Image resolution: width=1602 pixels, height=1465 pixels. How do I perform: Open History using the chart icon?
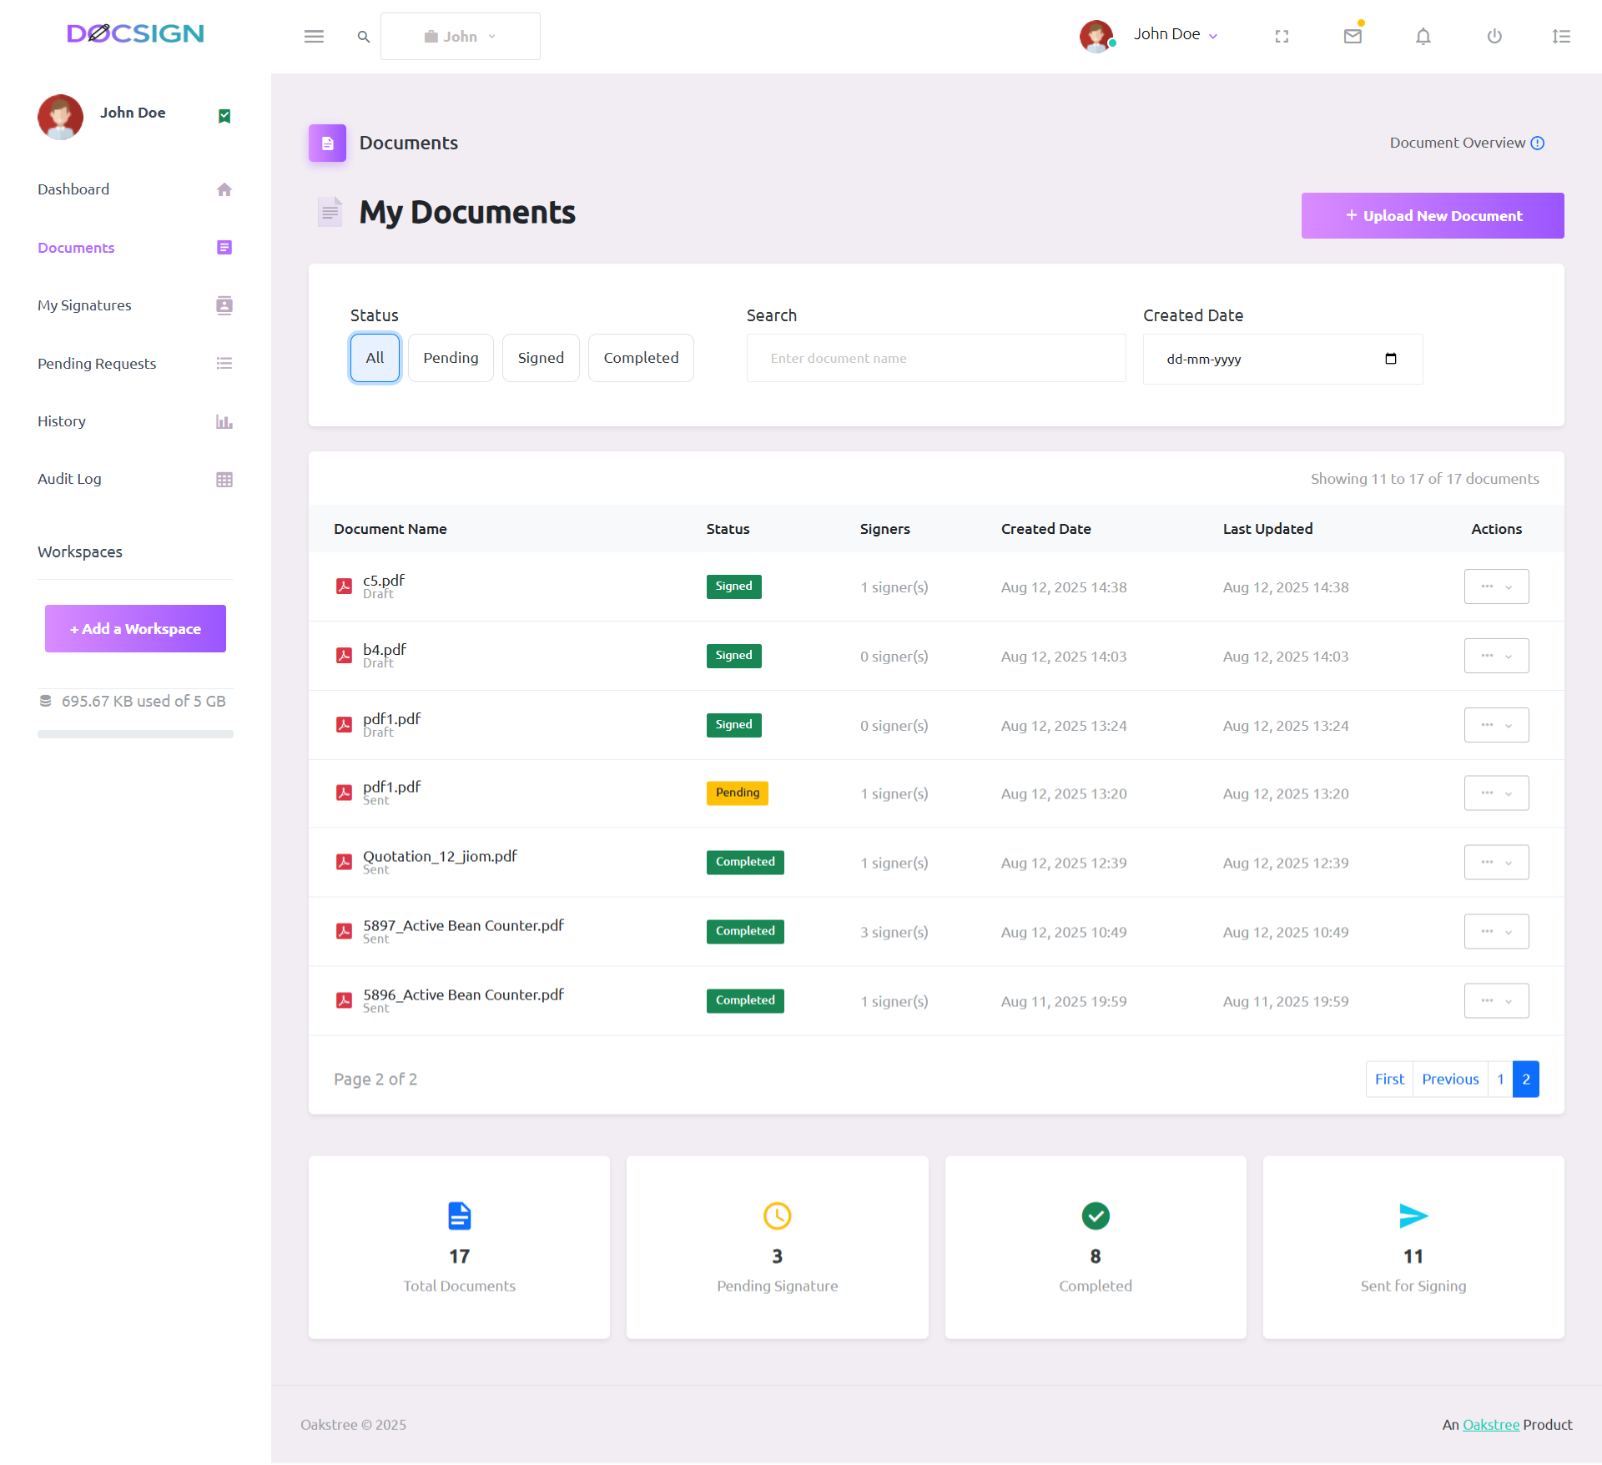(x=224, y=421)
